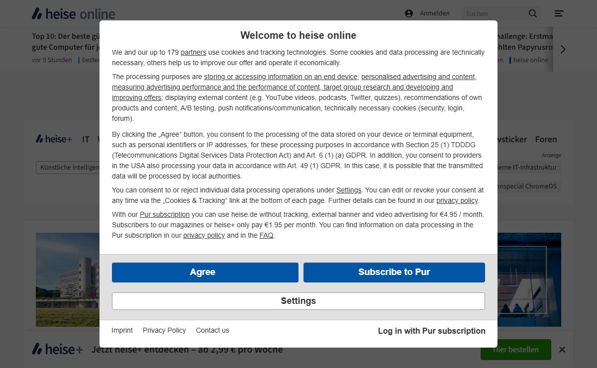The width and height of the screenshot is (597, 368).
Task: Open the building article thumbnail
Action: point(68,279)
